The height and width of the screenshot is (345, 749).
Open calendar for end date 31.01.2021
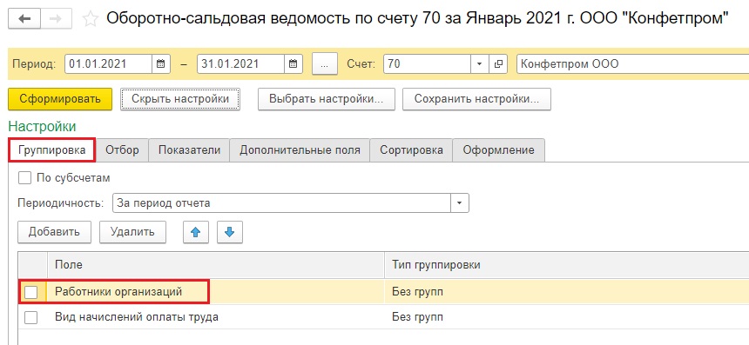293,63
